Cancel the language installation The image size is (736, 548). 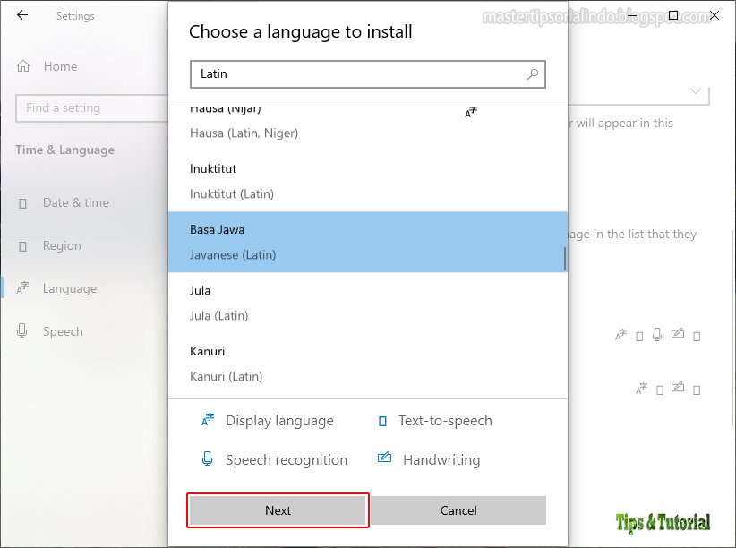[x=458, y=509]
